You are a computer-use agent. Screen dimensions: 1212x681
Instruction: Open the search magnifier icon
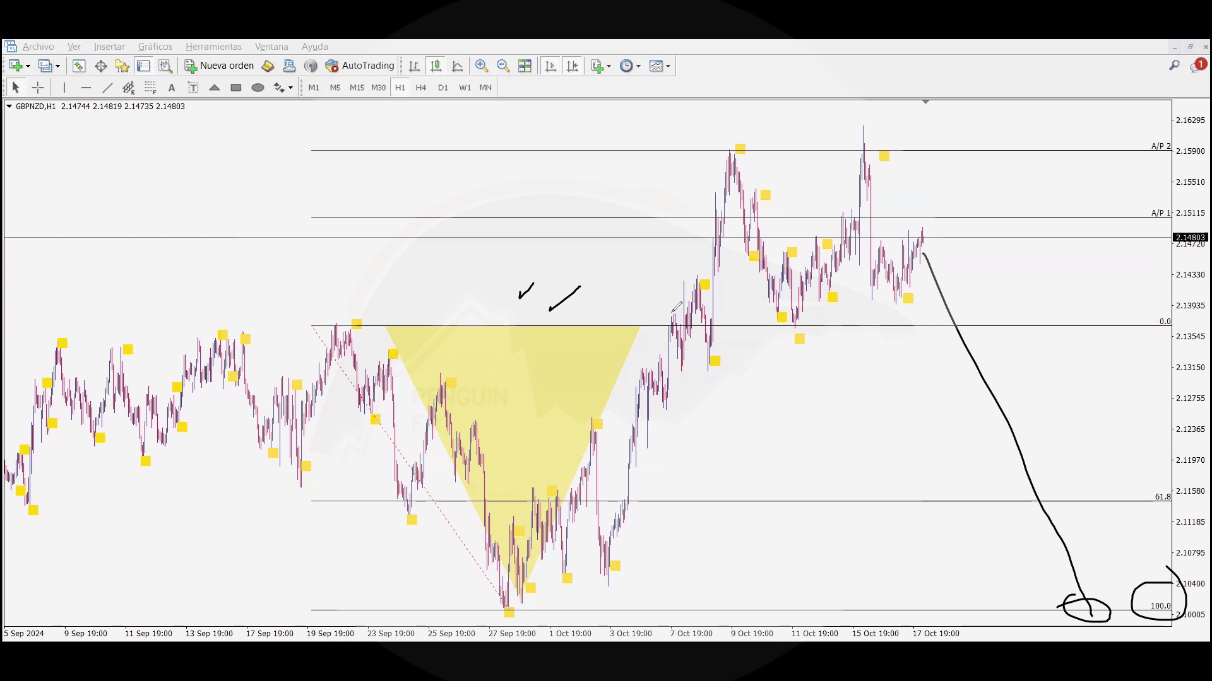(1174, 66)
